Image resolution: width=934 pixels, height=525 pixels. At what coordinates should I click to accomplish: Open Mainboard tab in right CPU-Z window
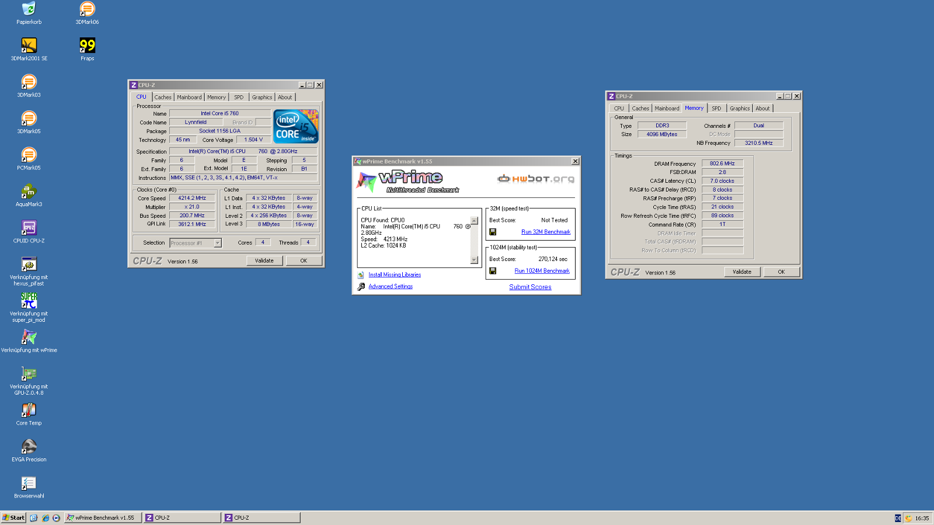pos(667,109)
